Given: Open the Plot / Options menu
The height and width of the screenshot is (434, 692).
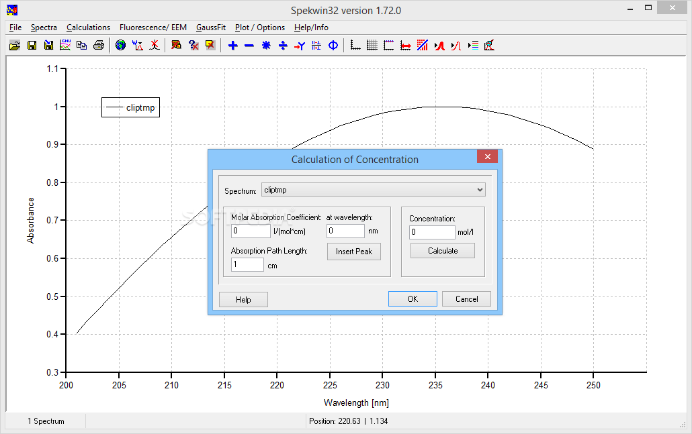Looking at the screenshot, I should tap(260, 28).
